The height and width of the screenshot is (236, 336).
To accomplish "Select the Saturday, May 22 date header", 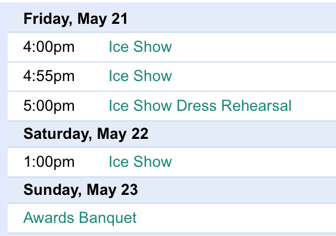I will tap(86, 134).
